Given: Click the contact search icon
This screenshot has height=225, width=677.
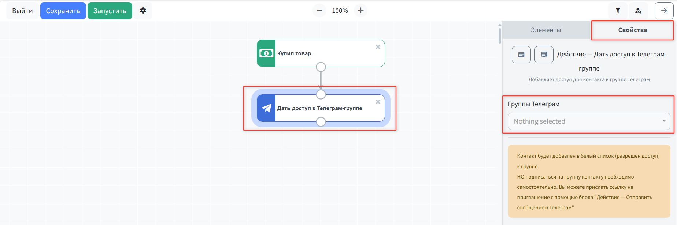Looking at the screenshot, I should pyautogui.click(x=638, y=11).
